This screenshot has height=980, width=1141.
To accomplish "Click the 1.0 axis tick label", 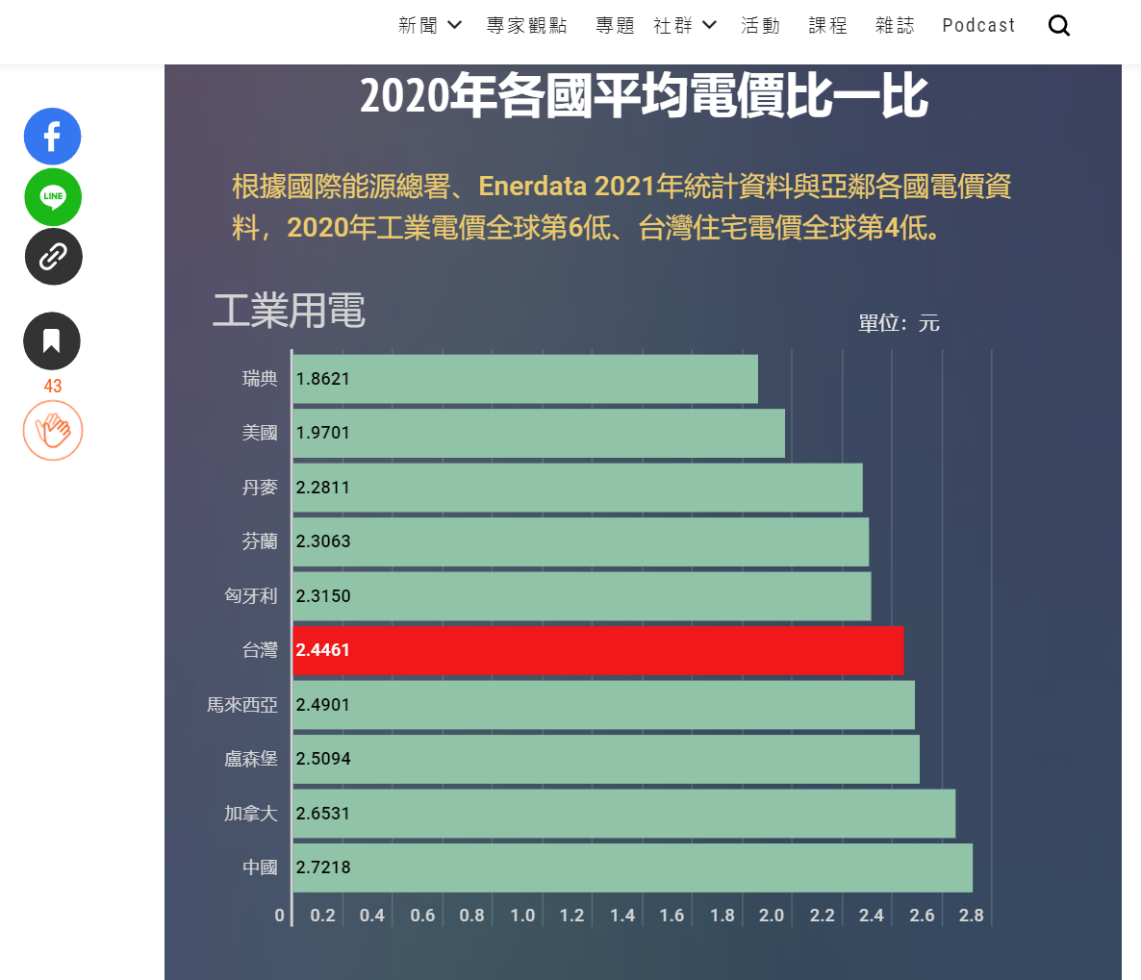I will tap(522, 916).
